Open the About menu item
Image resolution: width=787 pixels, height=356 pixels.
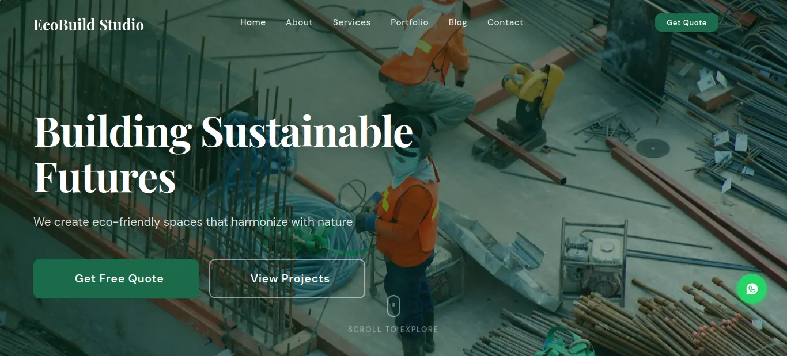point(299,22)
